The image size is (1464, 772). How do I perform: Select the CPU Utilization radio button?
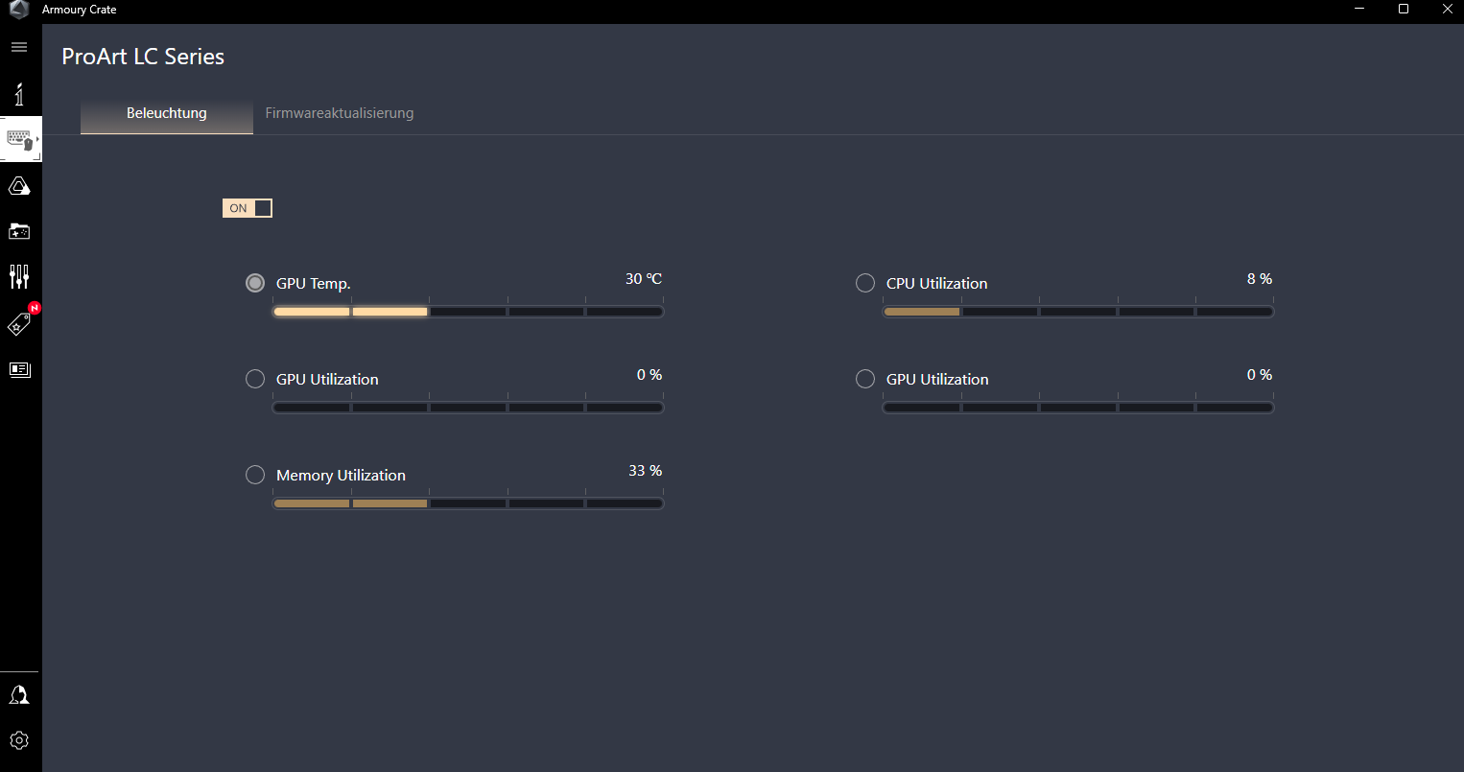pyautogui.click(x=865, y=283)
